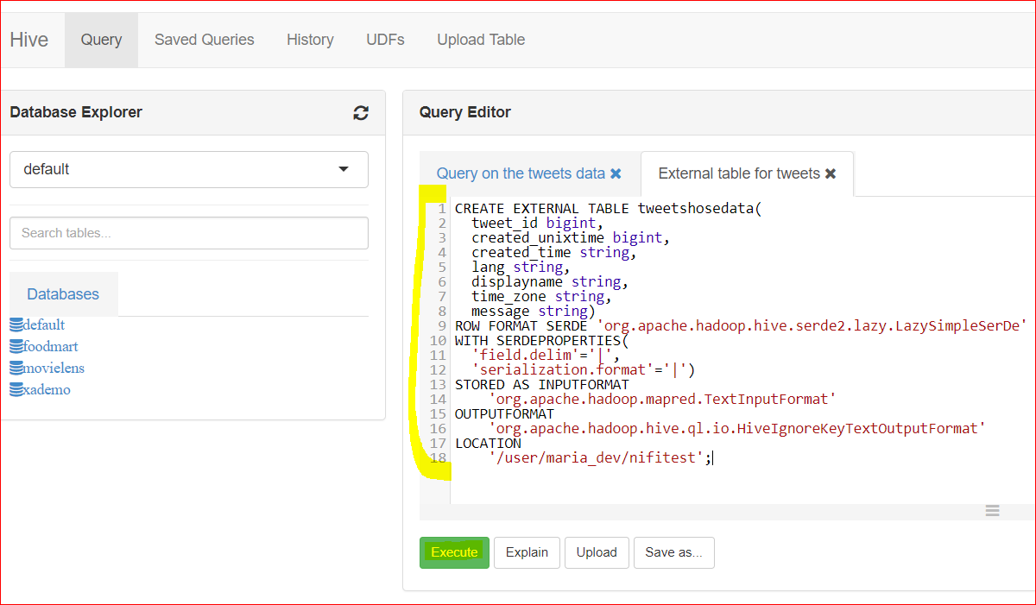
Task: Open the Saved Queries tab
Action: click(x=205, y=40)
